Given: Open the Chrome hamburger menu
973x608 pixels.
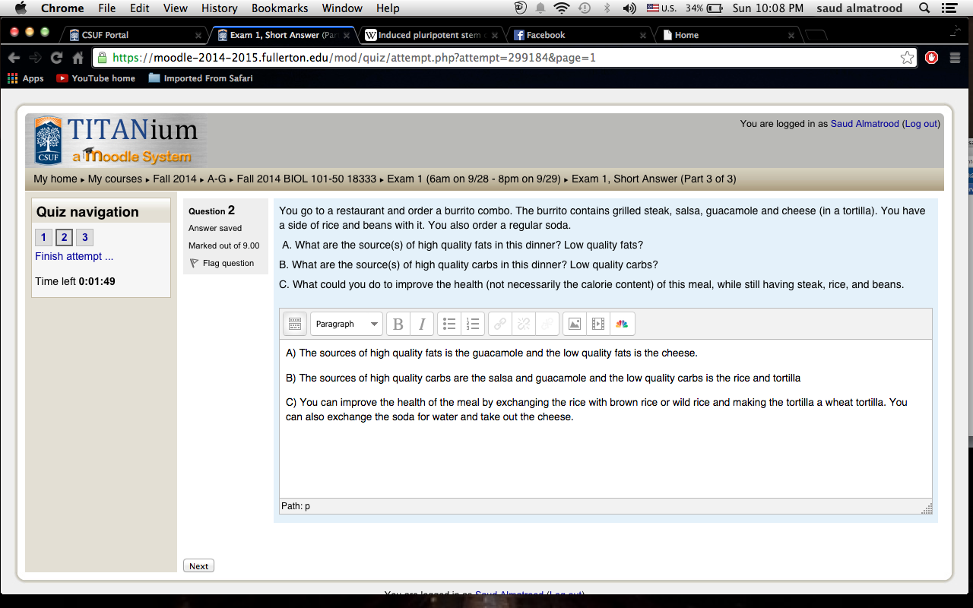Looking at the screenshot, I should pos(956,58).
